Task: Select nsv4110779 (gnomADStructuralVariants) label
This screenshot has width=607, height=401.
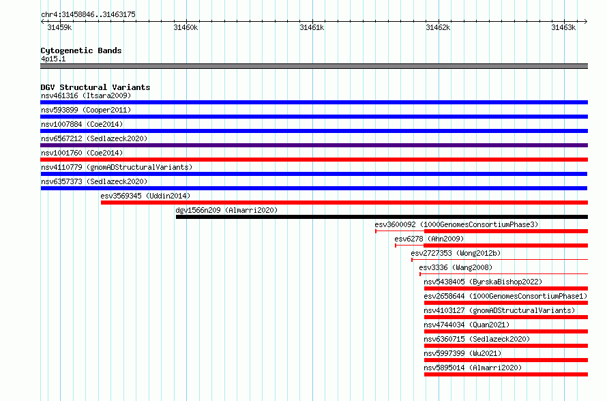Action: point(117,167)
